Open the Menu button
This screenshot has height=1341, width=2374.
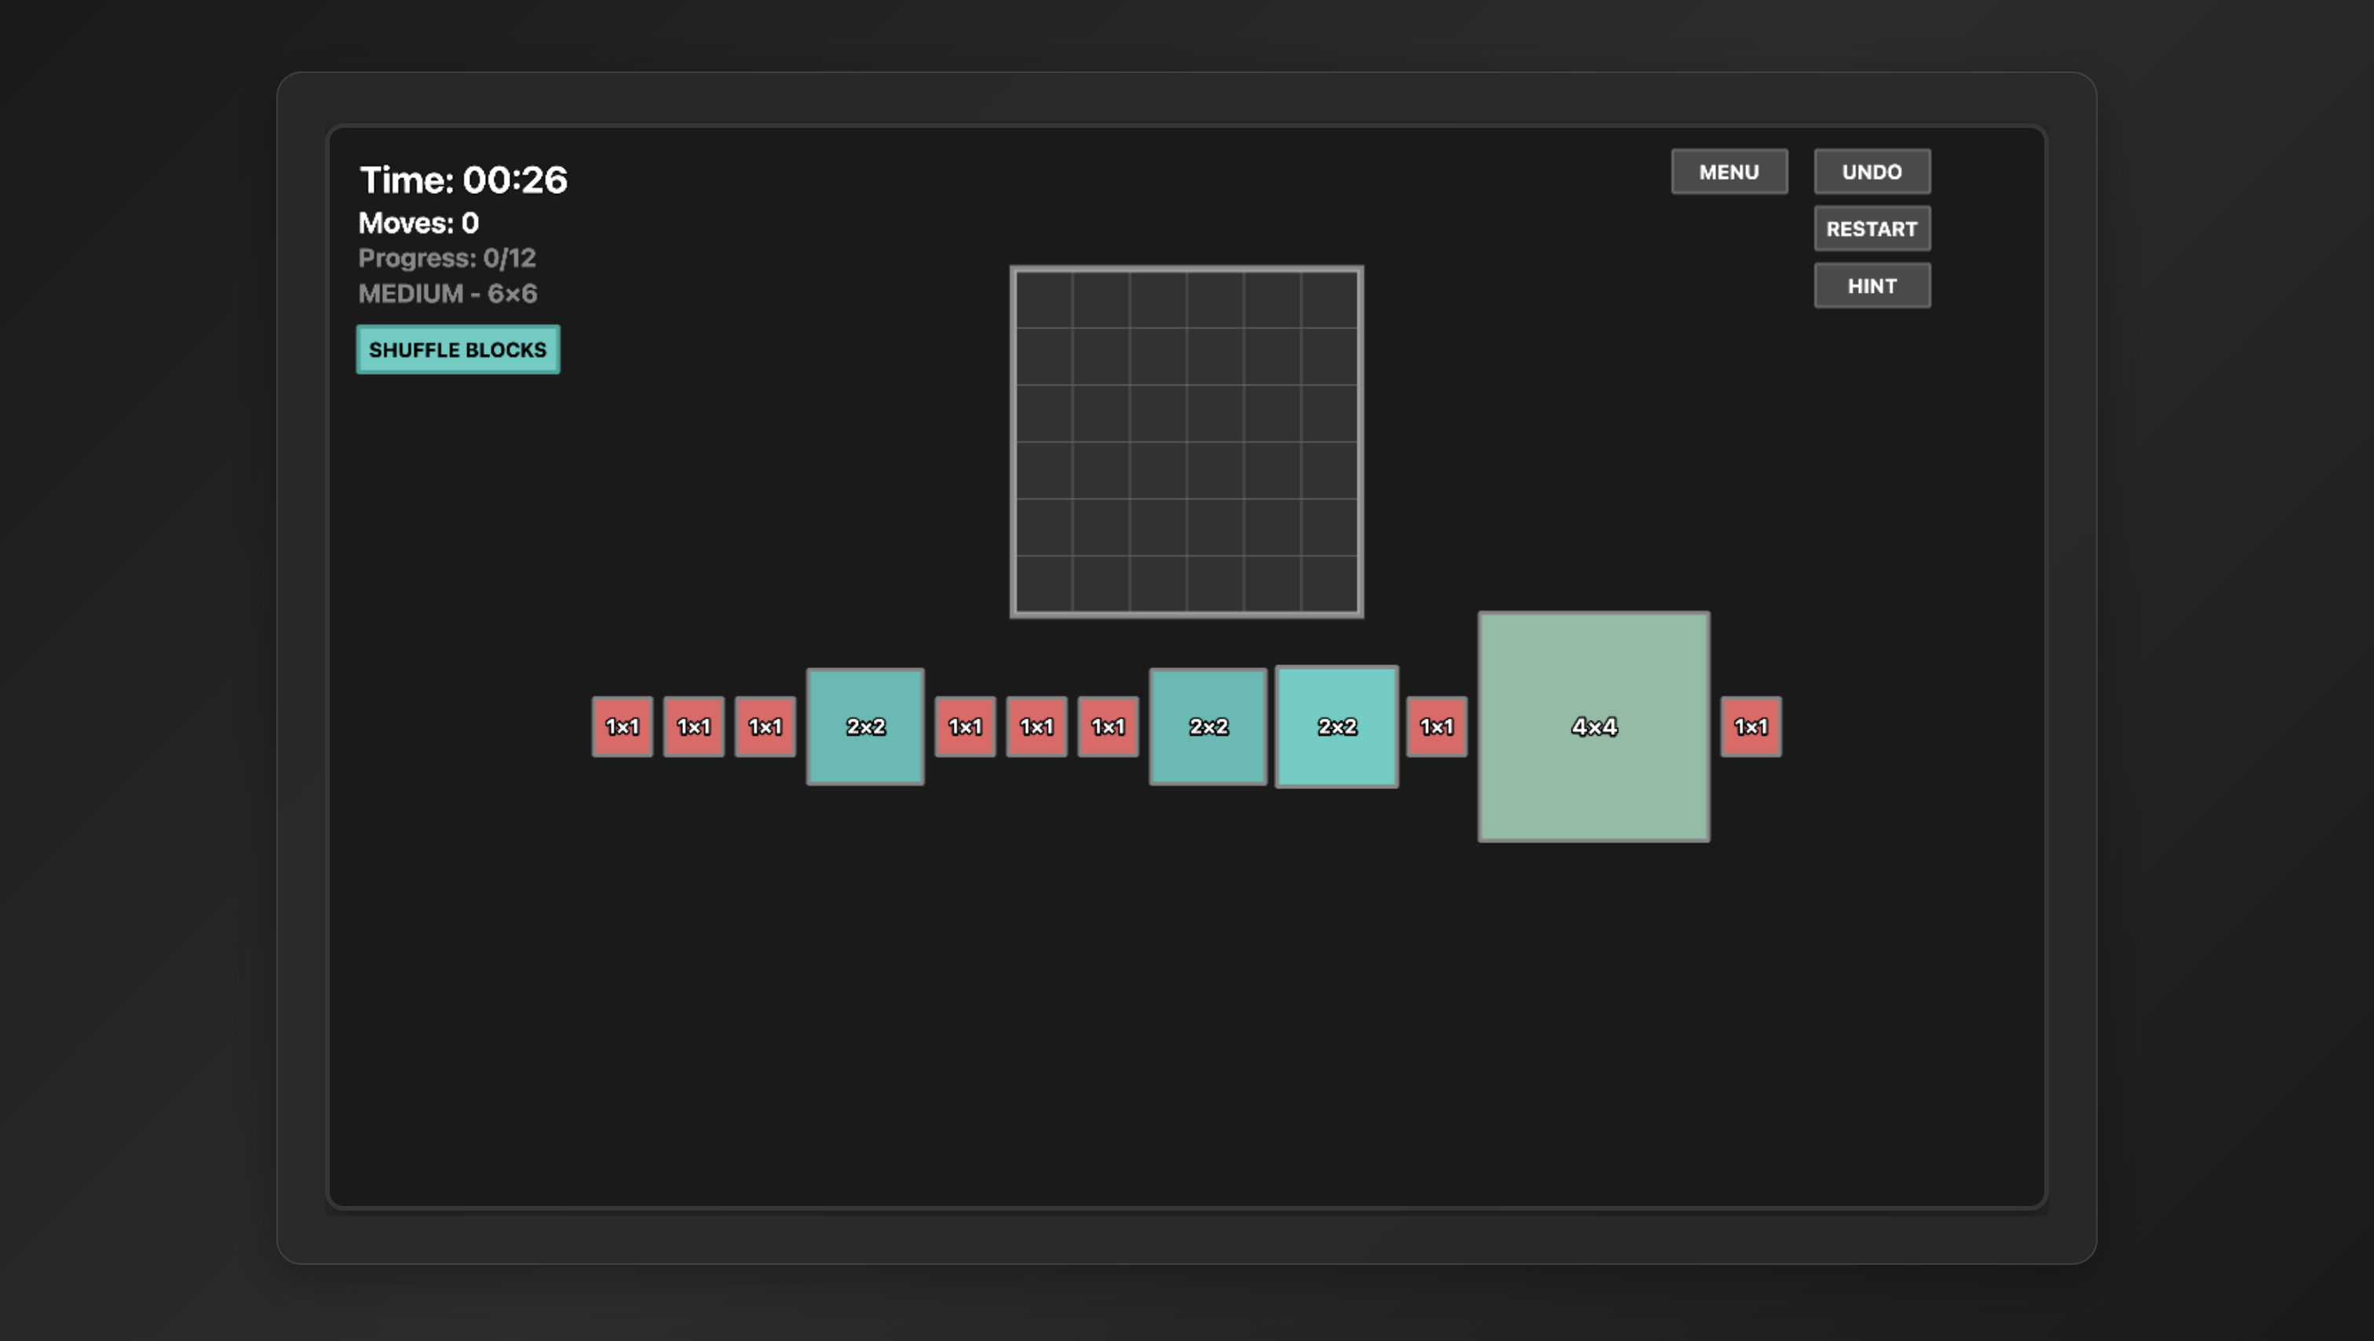[1729, 173]
